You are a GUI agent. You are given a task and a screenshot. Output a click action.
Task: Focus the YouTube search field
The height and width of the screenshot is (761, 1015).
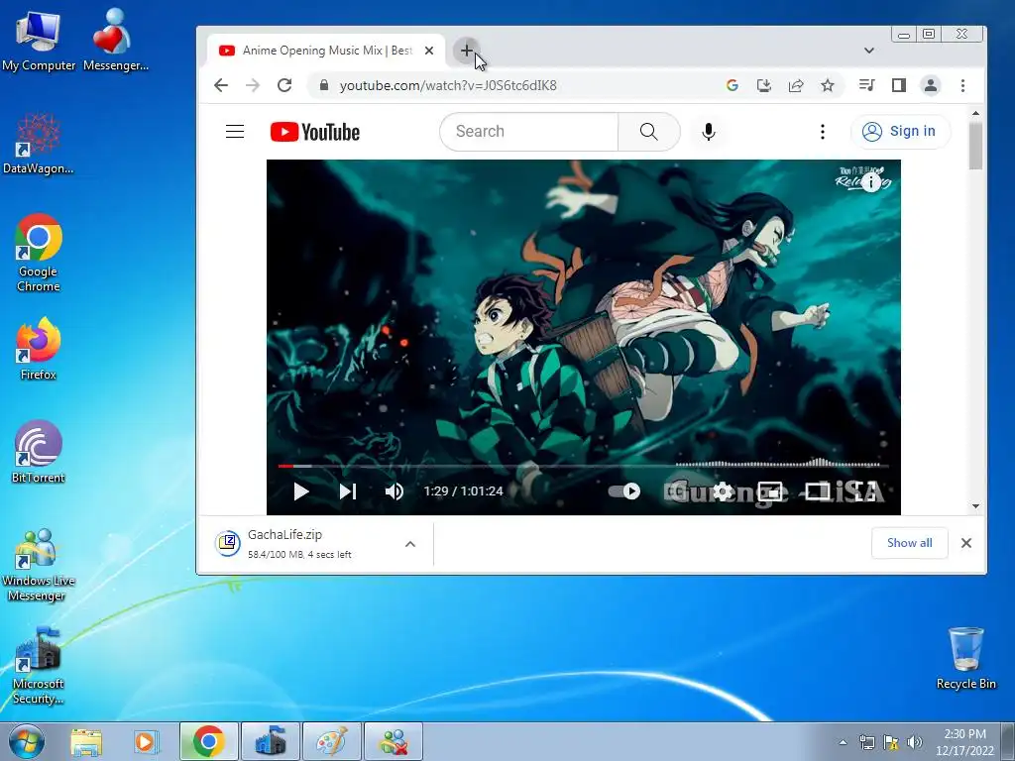click(x=529, y=132)
